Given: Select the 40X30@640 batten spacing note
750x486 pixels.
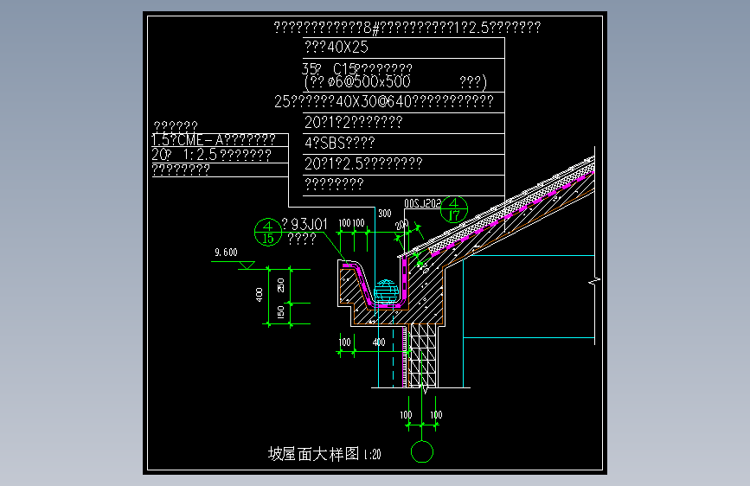Looking at the screenshot, I should 383,101.
